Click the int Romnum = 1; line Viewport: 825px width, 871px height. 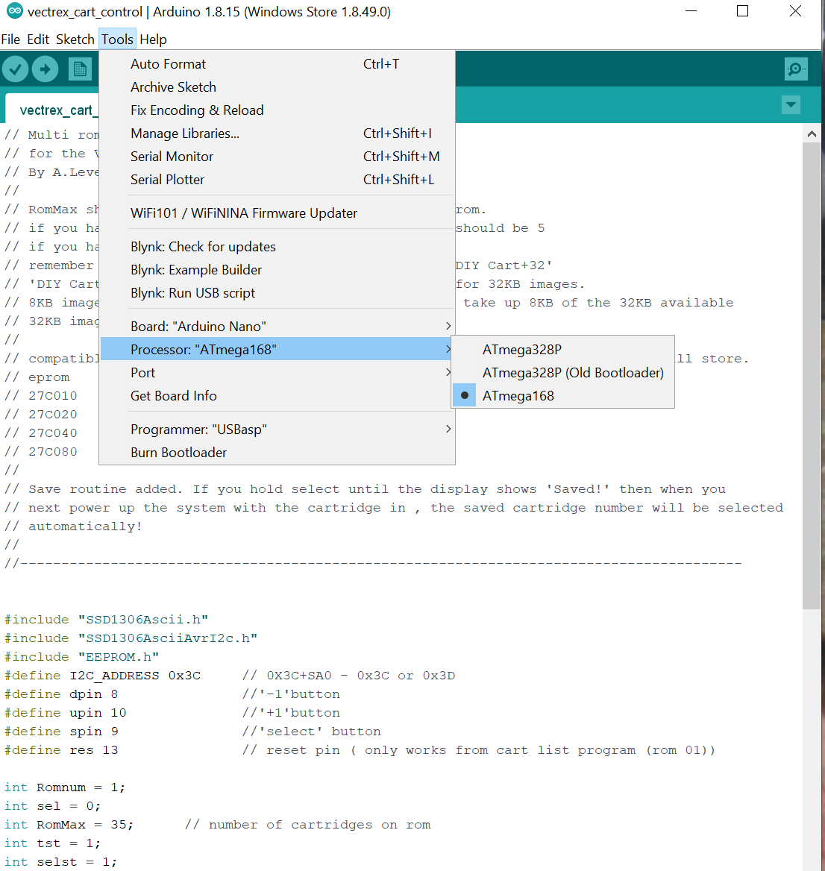click(x=64, y=787)
